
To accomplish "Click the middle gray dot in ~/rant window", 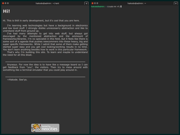I will (x=6, y=3).
